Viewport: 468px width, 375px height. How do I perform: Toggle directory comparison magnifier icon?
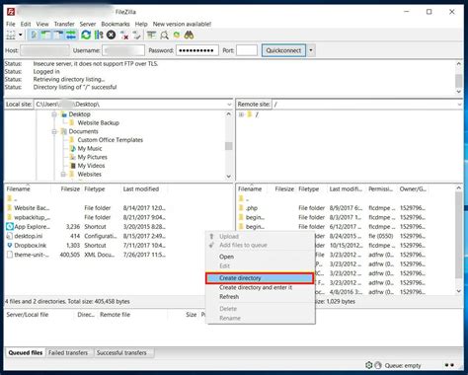[164, 35]
